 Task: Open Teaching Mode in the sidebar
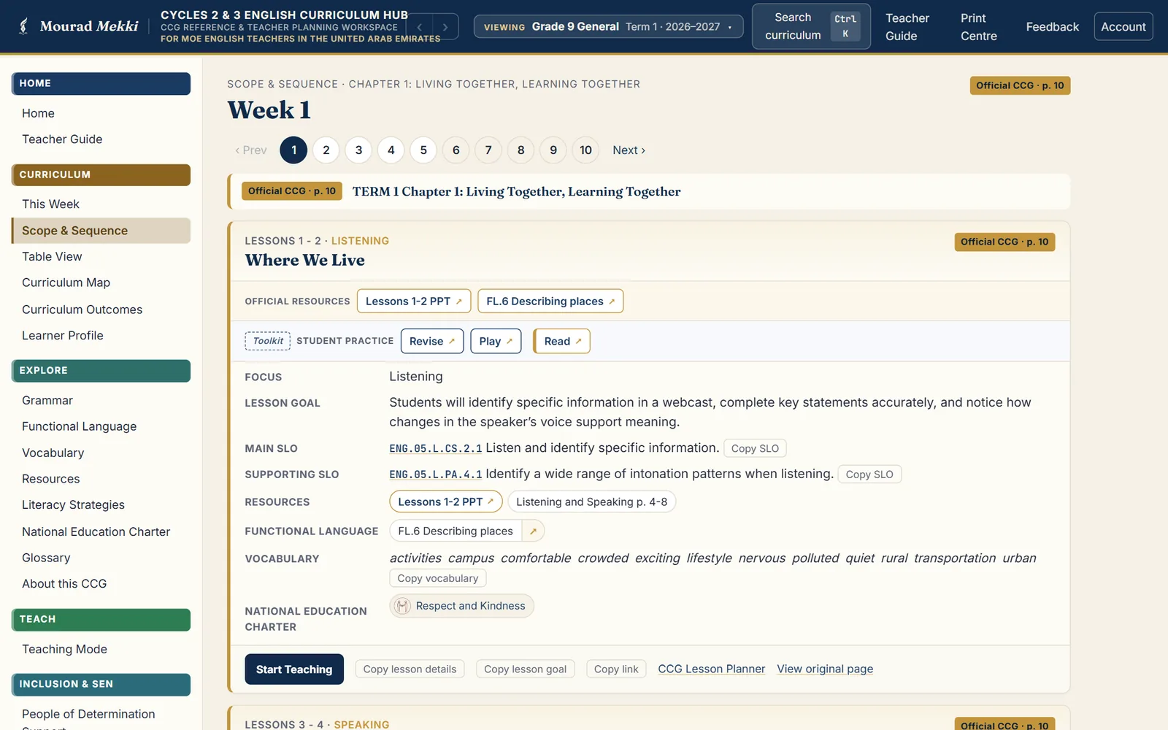point(64,650)
